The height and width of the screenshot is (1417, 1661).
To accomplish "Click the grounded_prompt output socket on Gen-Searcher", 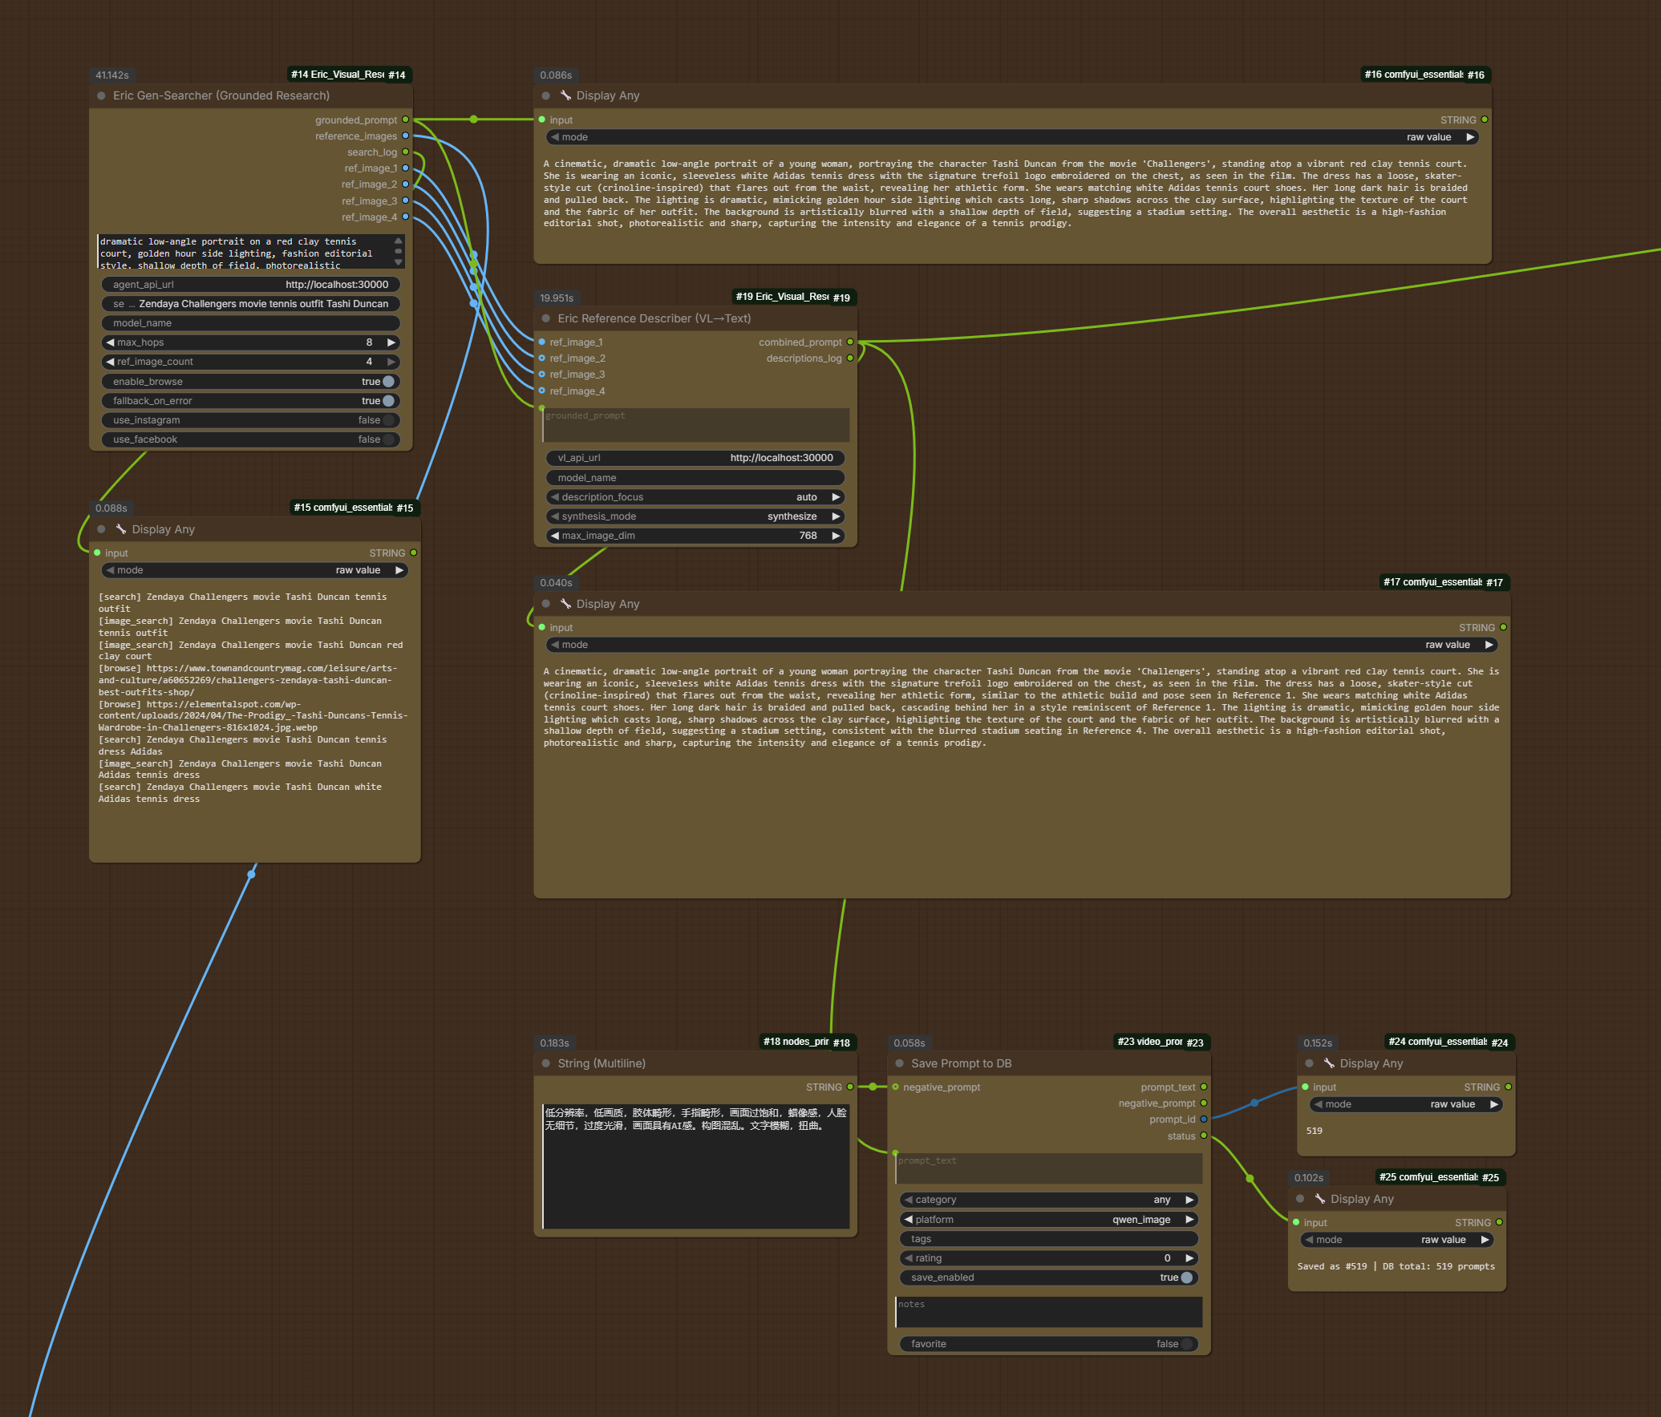I will click(x=406, y=119).
